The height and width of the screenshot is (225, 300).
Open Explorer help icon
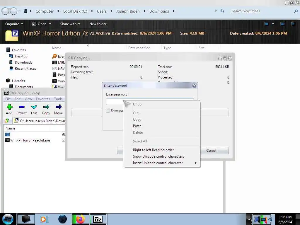[293, 24]
